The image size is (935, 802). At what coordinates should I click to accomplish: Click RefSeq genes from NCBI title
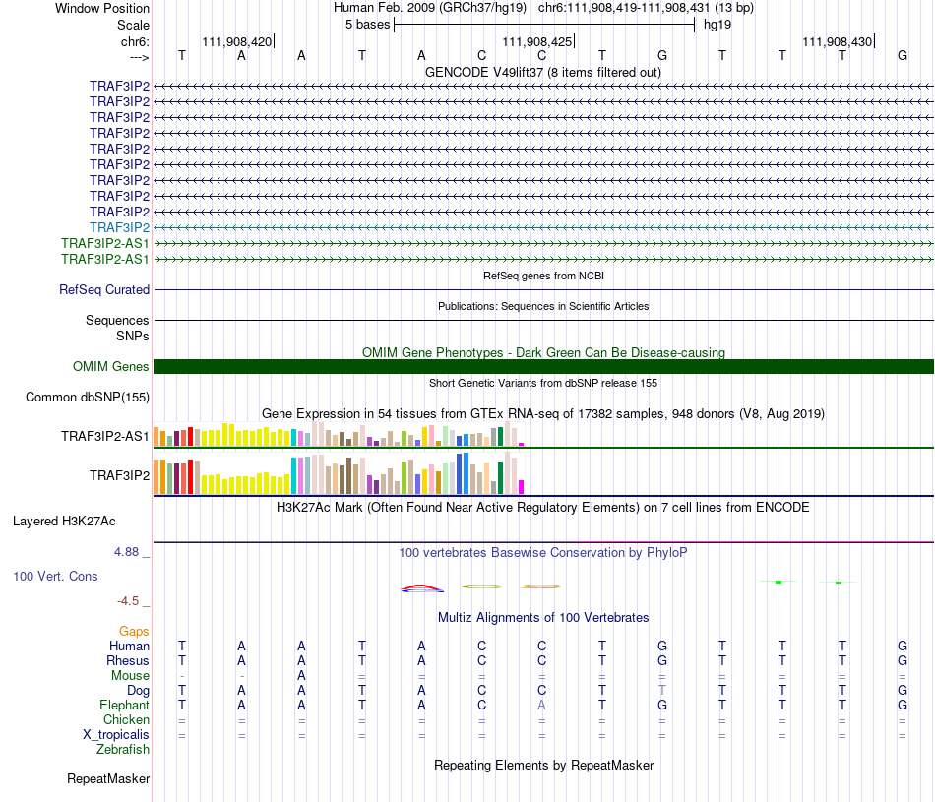pyautogui.click(x=543, y=276)
